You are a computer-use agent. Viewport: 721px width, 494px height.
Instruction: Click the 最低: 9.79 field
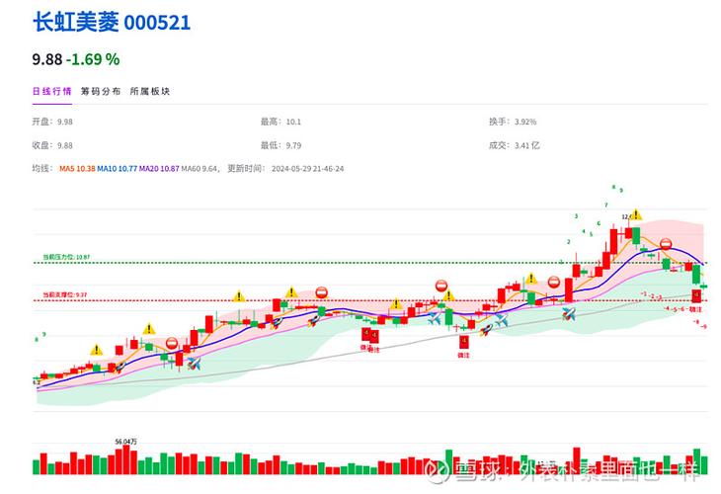(x=280, y=145)
